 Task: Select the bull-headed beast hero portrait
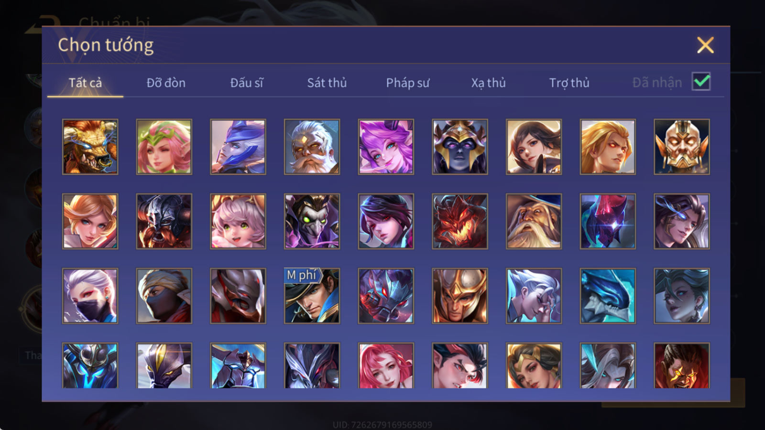[90, 147]
